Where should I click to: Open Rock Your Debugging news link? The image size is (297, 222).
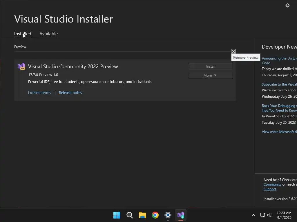[x=279, y=108]
